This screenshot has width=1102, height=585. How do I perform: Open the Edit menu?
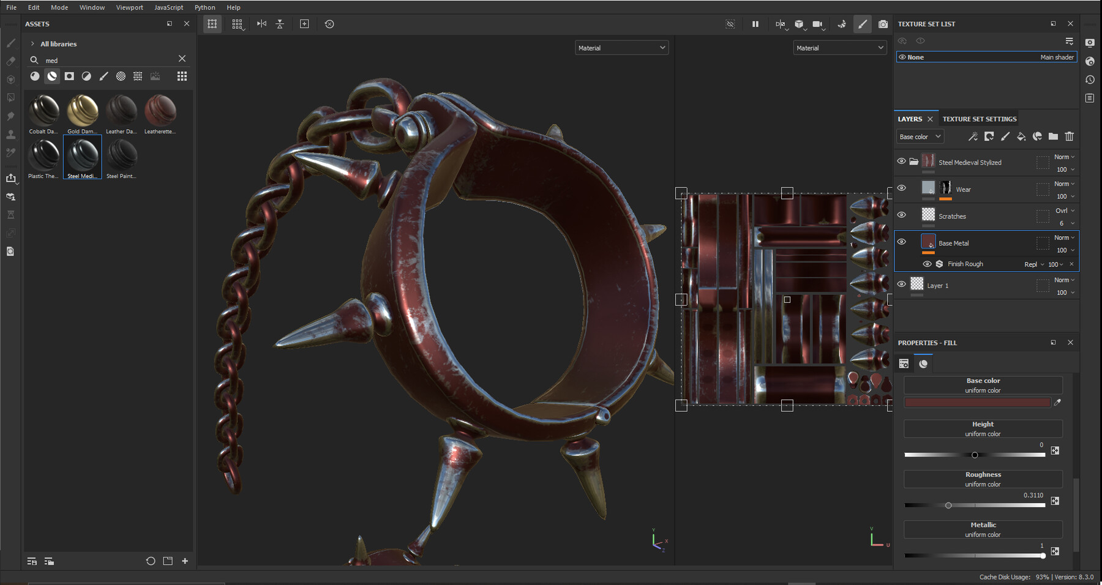click(x=34, y=7)
